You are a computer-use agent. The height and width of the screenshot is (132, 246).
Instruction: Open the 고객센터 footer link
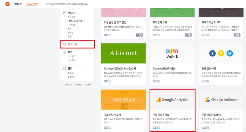(x=87, y=84)
